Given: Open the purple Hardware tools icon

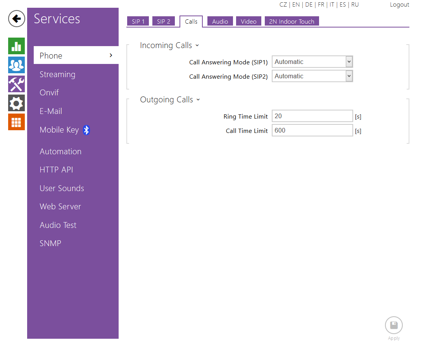Looking at the screenshot, I should pyautogui.click(x=16, y=84).
